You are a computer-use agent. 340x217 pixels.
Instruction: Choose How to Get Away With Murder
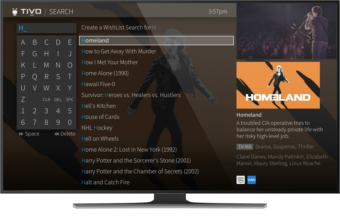pos(118,51)
